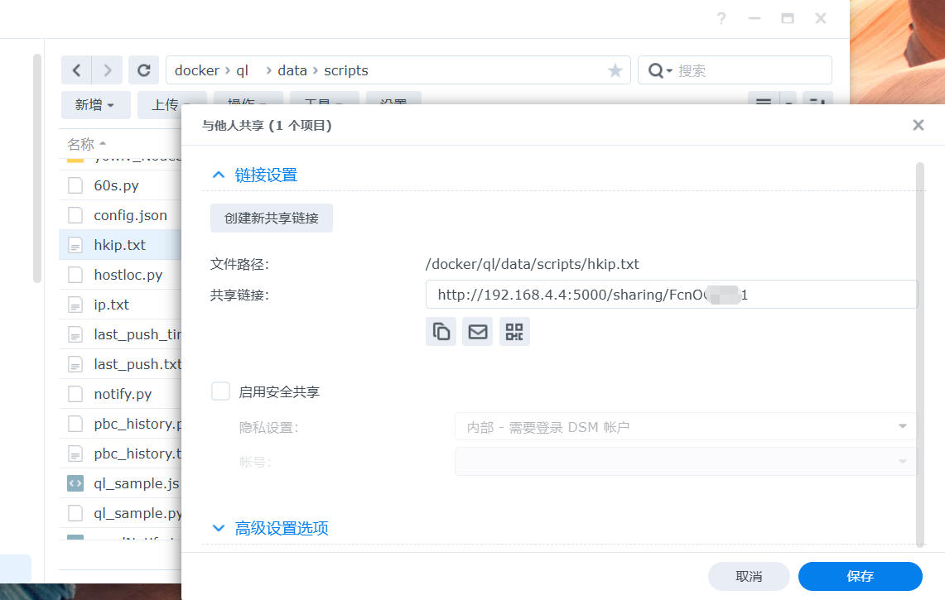Screen dimensions: 945x600
Task: Click the sharing link text field
Action: pyautogui.click(x=671, y=295)
